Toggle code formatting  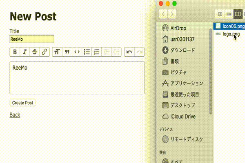(76, 52)
